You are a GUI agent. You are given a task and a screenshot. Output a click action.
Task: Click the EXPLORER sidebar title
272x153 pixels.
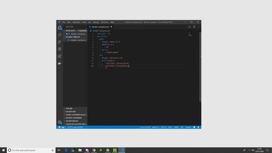click(69, 27)
